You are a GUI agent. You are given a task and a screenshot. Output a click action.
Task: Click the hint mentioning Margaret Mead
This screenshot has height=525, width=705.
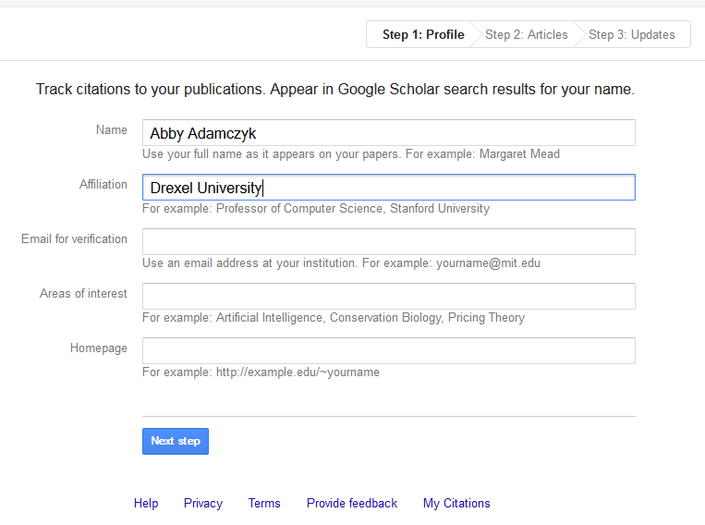tap(351, 153)
